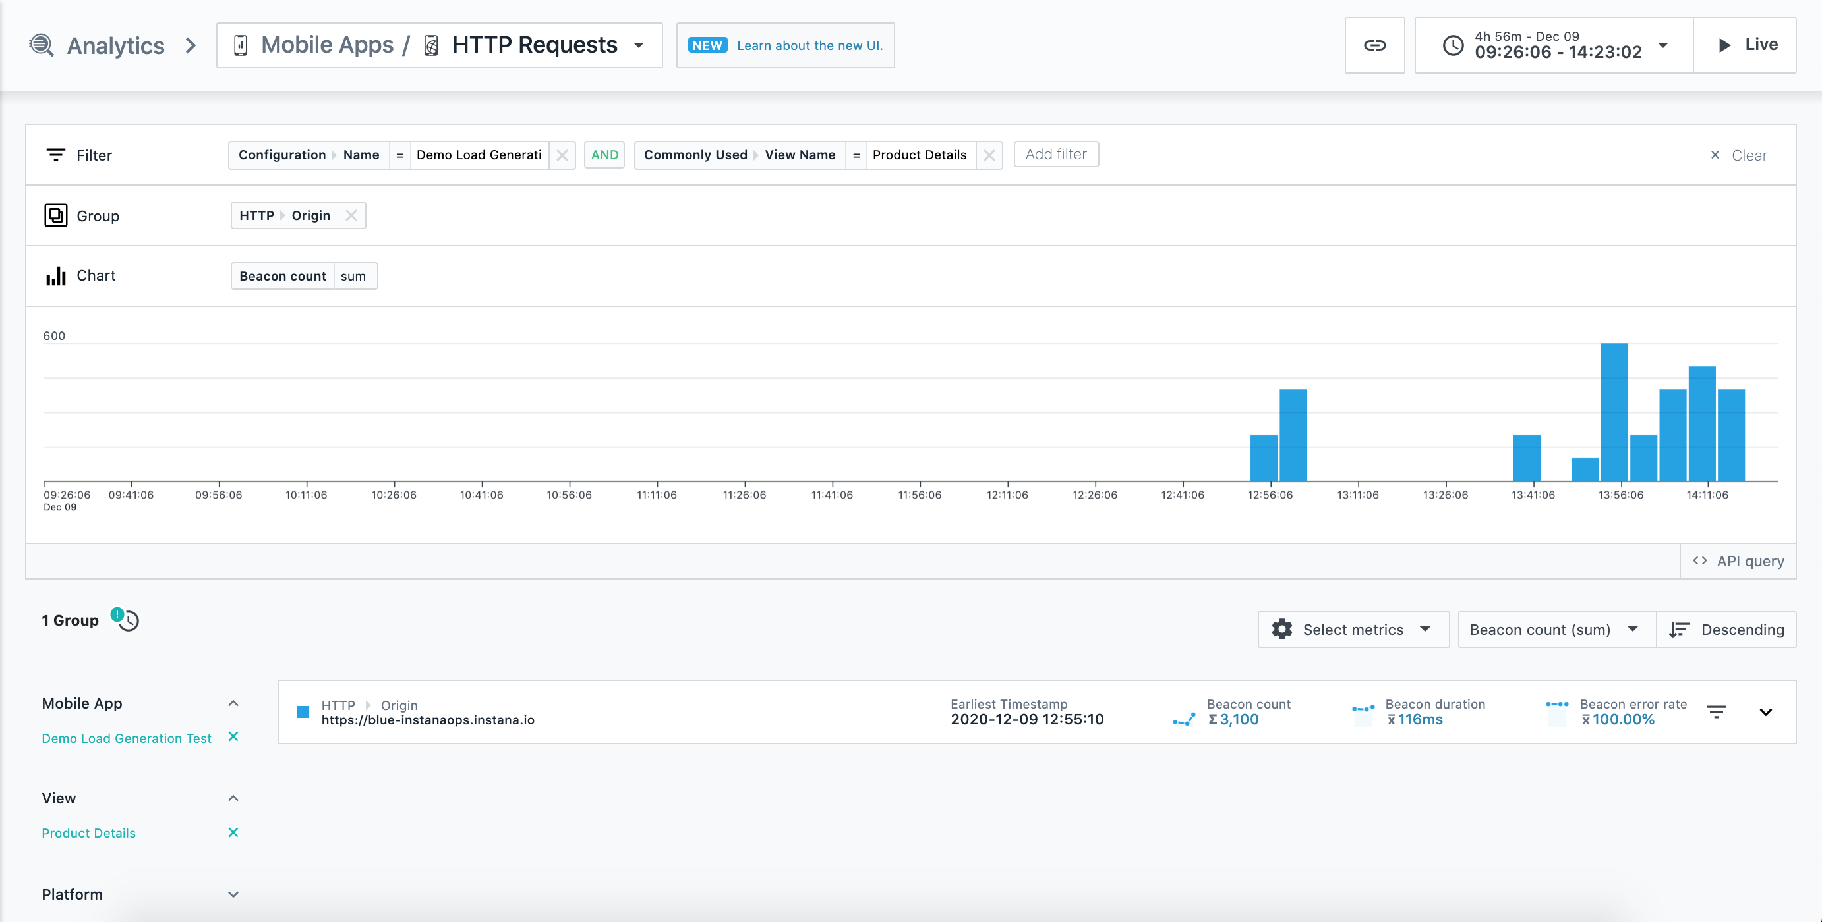
Task: Click the Group icon
Action: [56, 215]
